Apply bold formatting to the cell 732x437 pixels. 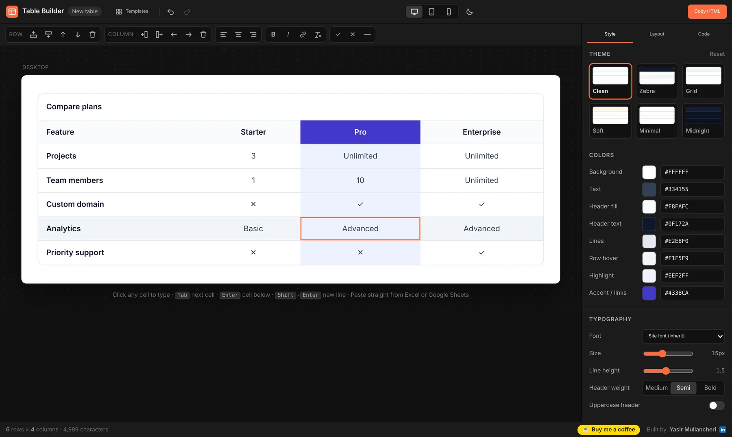coord(273,35)
